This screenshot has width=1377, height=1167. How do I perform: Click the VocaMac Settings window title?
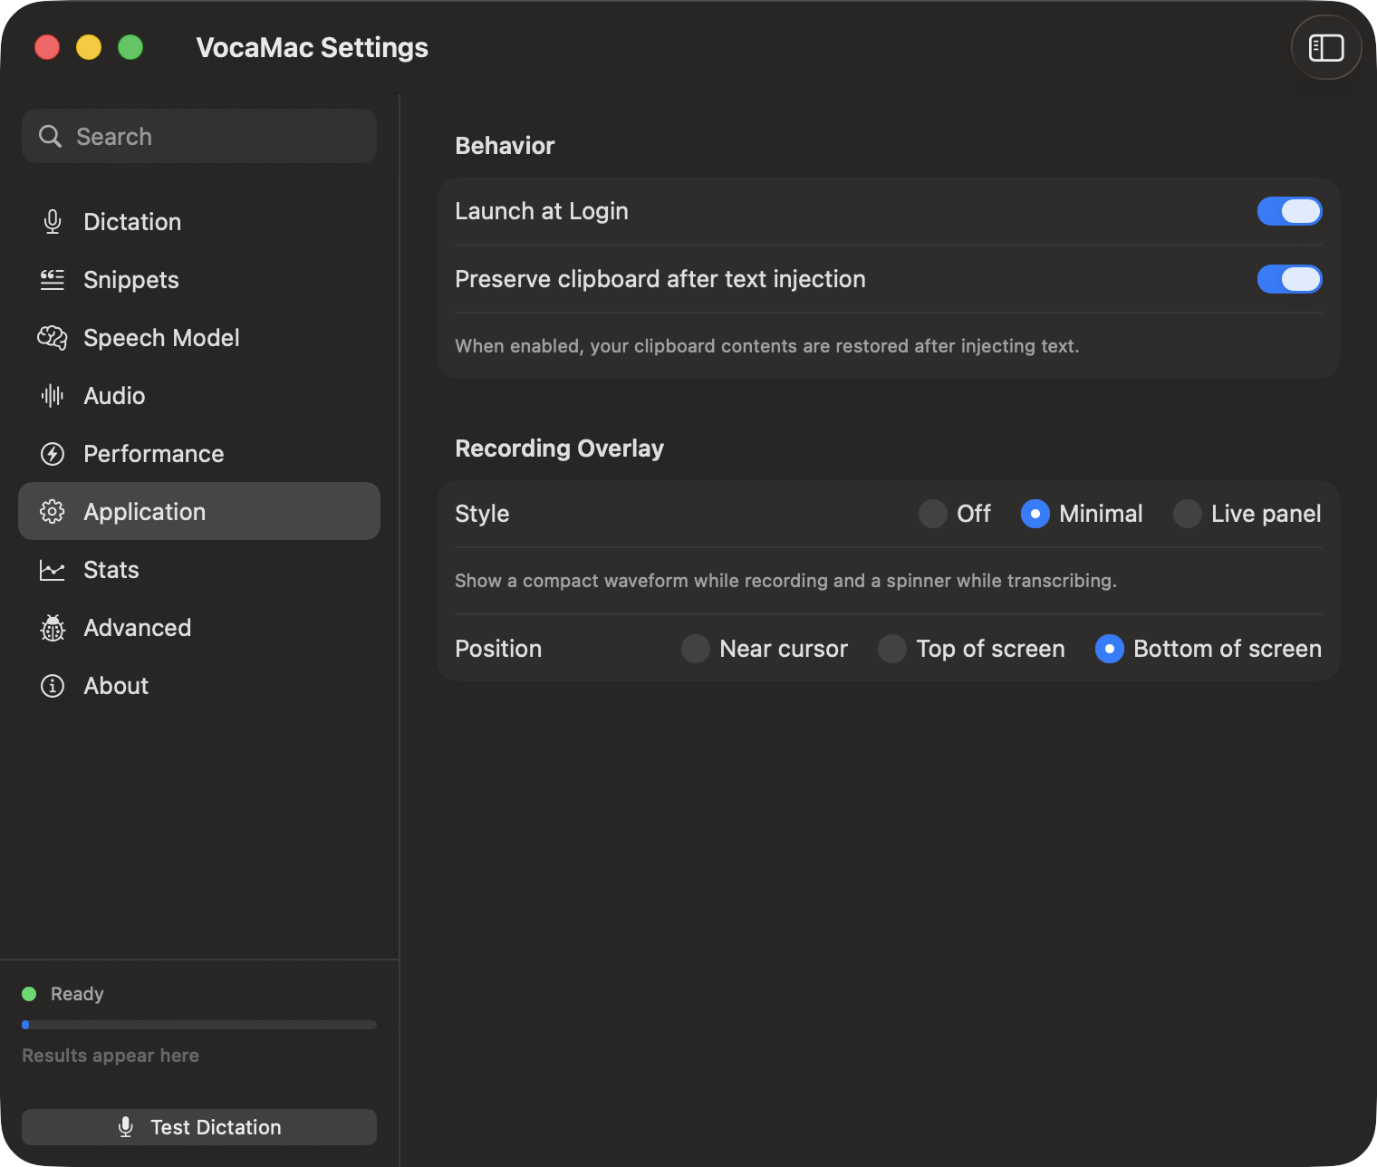(x=313, y=47)
